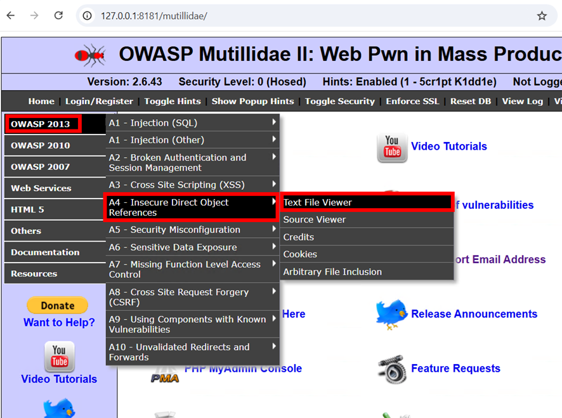Open the Login/Register link
Image resolution: width=562 pixels, height=418 pixels.
pos(99,101)
